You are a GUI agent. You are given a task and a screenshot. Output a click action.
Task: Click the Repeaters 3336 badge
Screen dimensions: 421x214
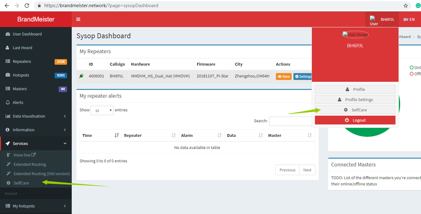tap(61, 62)
